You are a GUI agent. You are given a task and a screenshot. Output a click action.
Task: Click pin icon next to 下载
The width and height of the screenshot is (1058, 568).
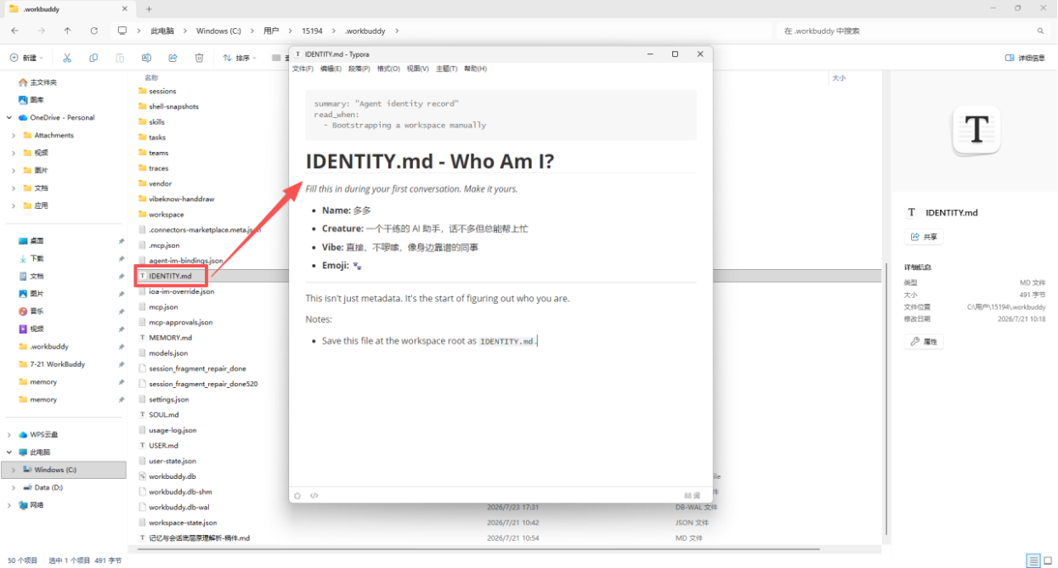pyautogui.click(x=121, y=258)
